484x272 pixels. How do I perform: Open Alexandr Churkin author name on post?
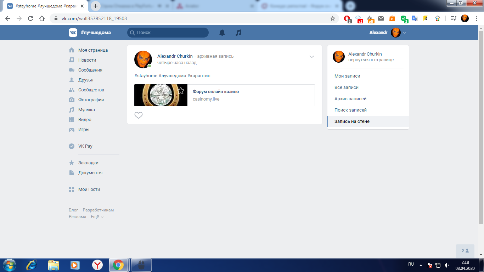175,56
